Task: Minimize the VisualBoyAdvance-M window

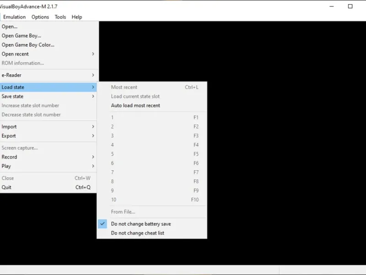Action: pyautogui.click(x=331, y=6)
